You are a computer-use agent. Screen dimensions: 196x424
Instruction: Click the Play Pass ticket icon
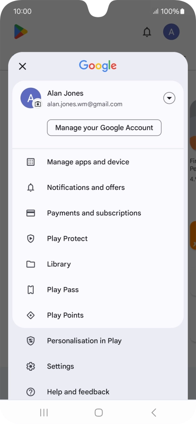(31, 290)
